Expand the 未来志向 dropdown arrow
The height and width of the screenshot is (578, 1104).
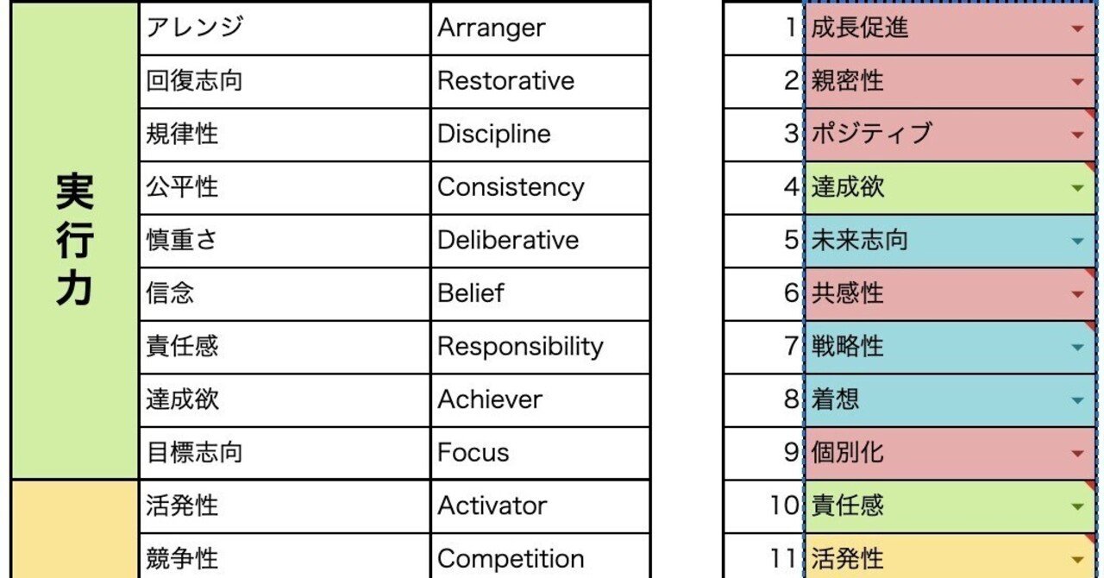coord(1076,241)
